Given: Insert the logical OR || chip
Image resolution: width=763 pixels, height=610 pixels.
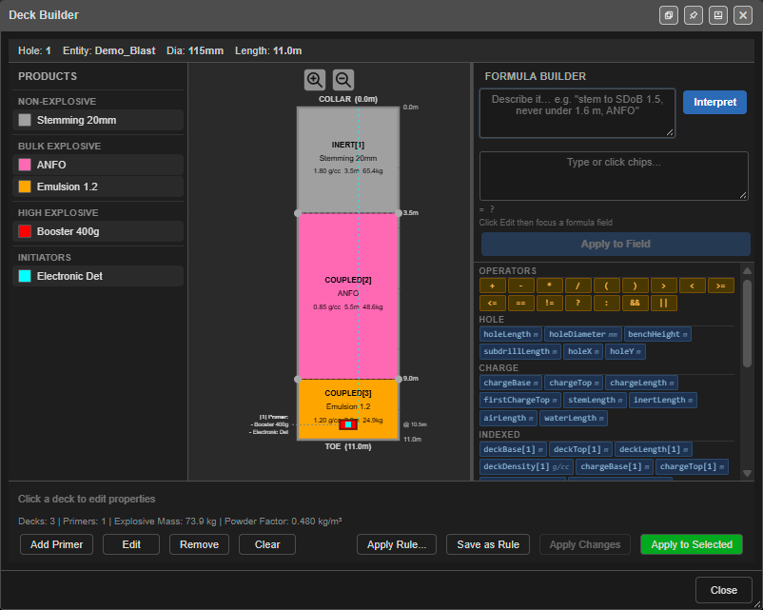Looking at the screenshot, I should point(663,303).
